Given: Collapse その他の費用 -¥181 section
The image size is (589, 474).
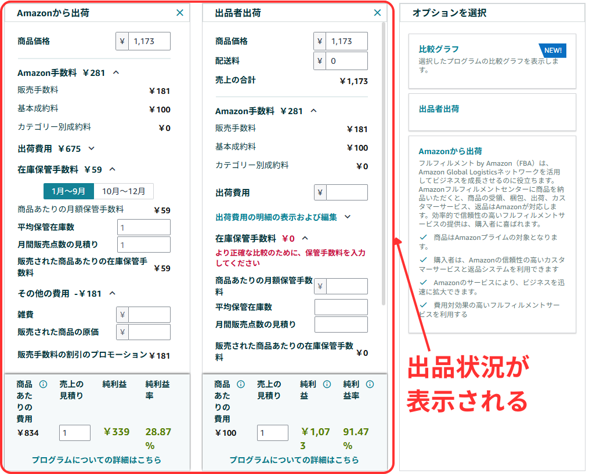Looking at the screenshot, I should [x=113, y=293].
